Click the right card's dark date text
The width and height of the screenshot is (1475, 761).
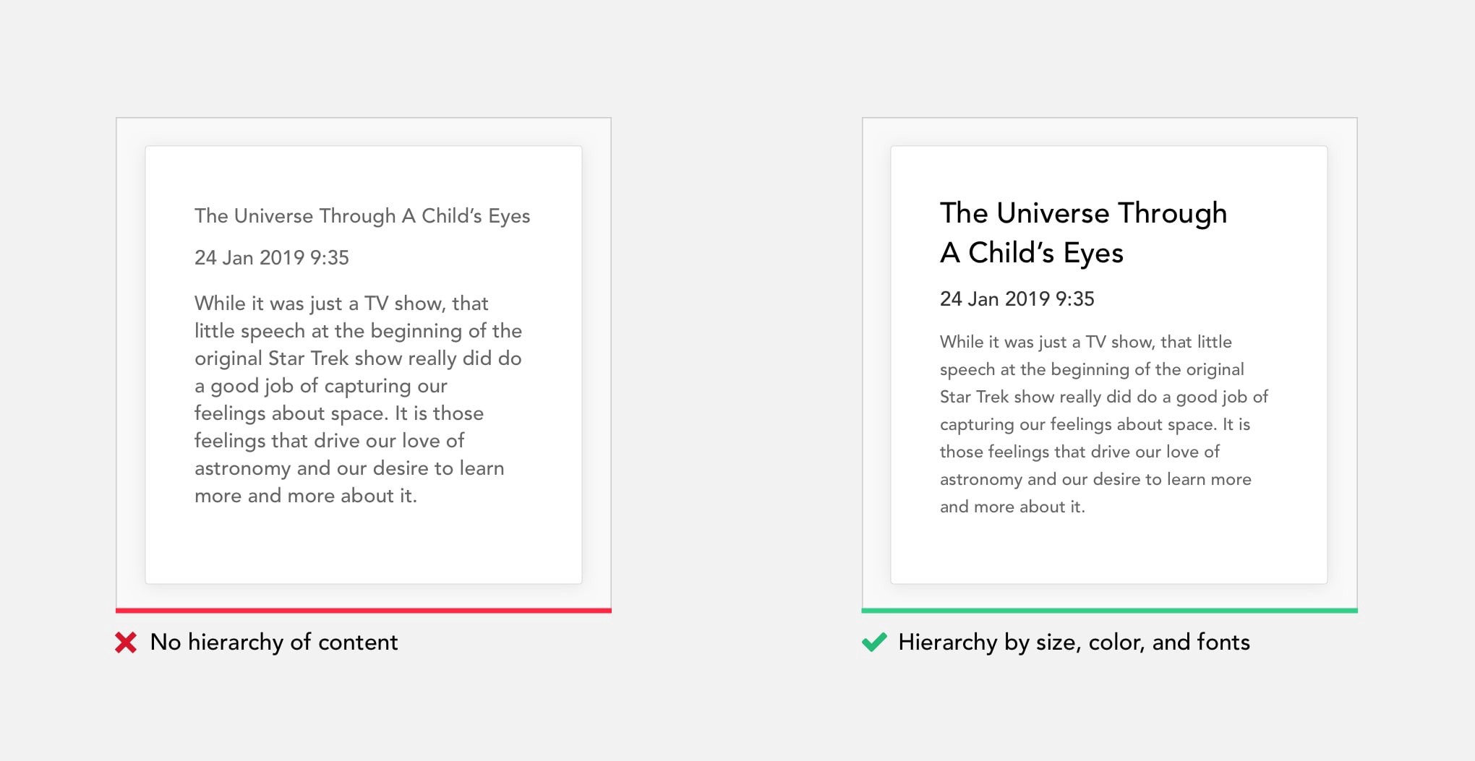point(1017,299)
